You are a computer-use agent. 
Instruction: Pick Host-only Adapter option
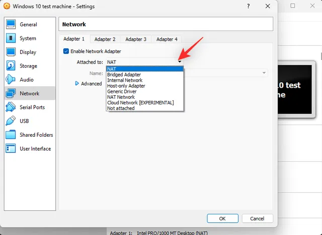[126, 86]
